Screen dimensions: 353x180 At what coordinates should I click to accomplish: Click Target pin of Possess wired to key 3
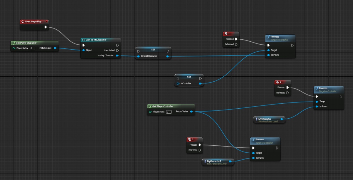point(254,153)
